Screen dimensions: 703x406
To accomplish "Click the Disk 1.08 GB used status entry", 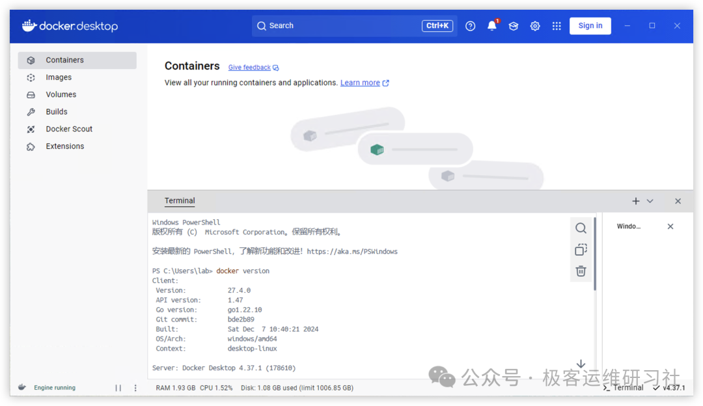I will tap(297, 388).
